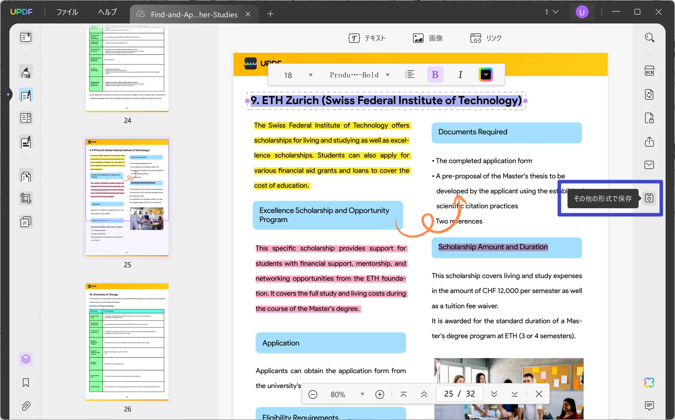Send the file by email icon

coord(649,165)
